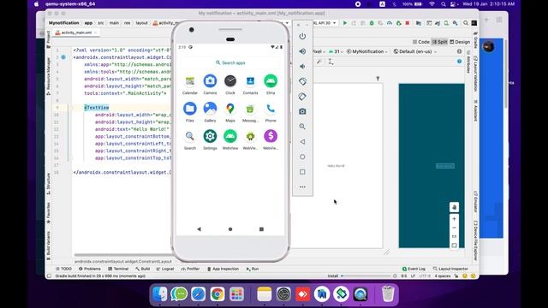The image size is (548, 308).
Task: Open the Settings app on the phone
Action: pyautogui.click(x=210, y=139)
